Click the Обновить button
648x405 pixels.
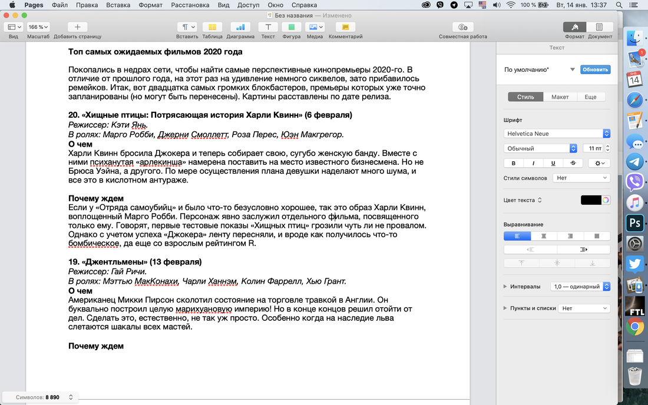(x=595, y=69)
